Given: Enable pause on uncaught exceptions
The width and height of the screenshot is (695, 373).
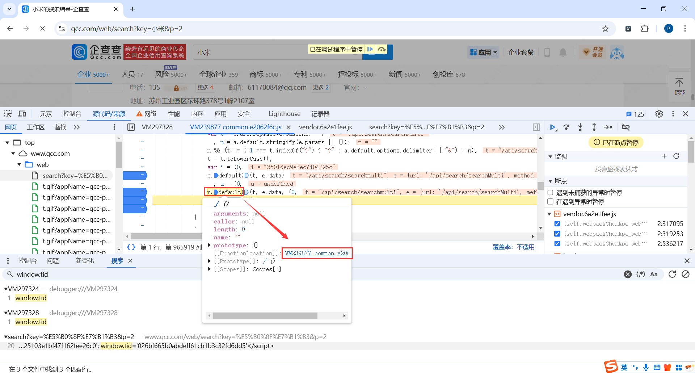Looking at the screenshot, I should click(551, 193).
